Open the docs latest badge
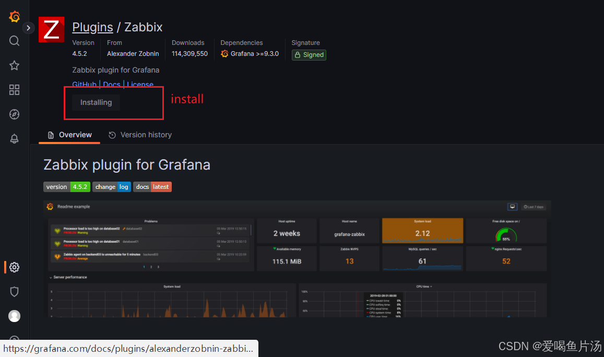The height and width of the screenshot is (357, 604). 152,187
